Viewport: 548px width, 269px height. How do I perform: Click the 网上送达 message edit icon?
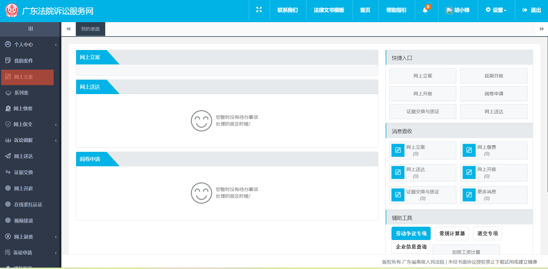(398, 172)
